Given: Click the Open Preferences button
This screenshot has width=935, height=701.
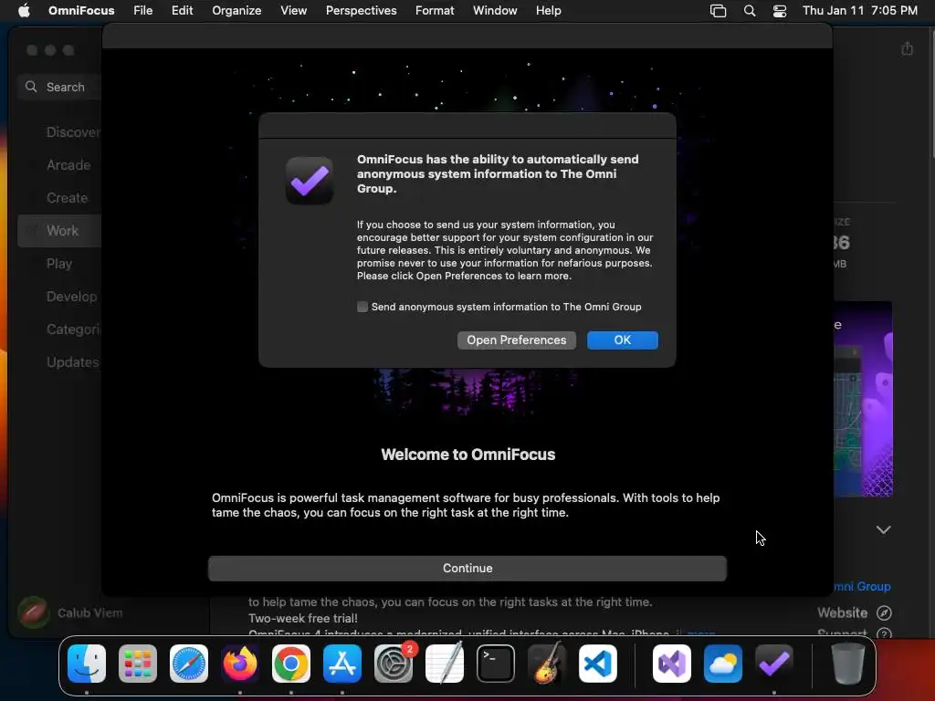Looking at the screenshot, I should coord(517,340).
